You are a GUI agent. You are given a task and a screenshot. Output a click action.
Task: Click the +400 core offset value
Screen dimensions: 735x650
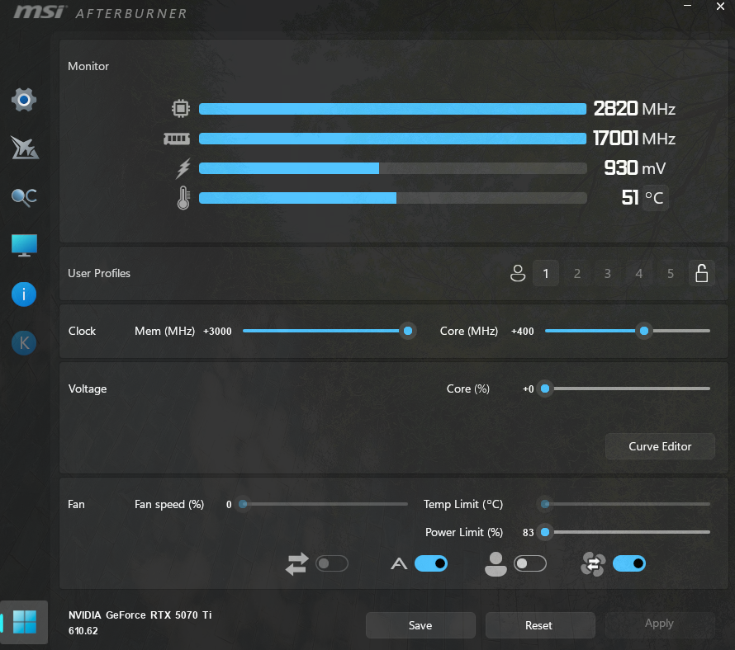click(523, 331)
